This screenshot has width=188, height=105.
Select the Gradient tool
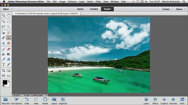click(x=9, y=54)
